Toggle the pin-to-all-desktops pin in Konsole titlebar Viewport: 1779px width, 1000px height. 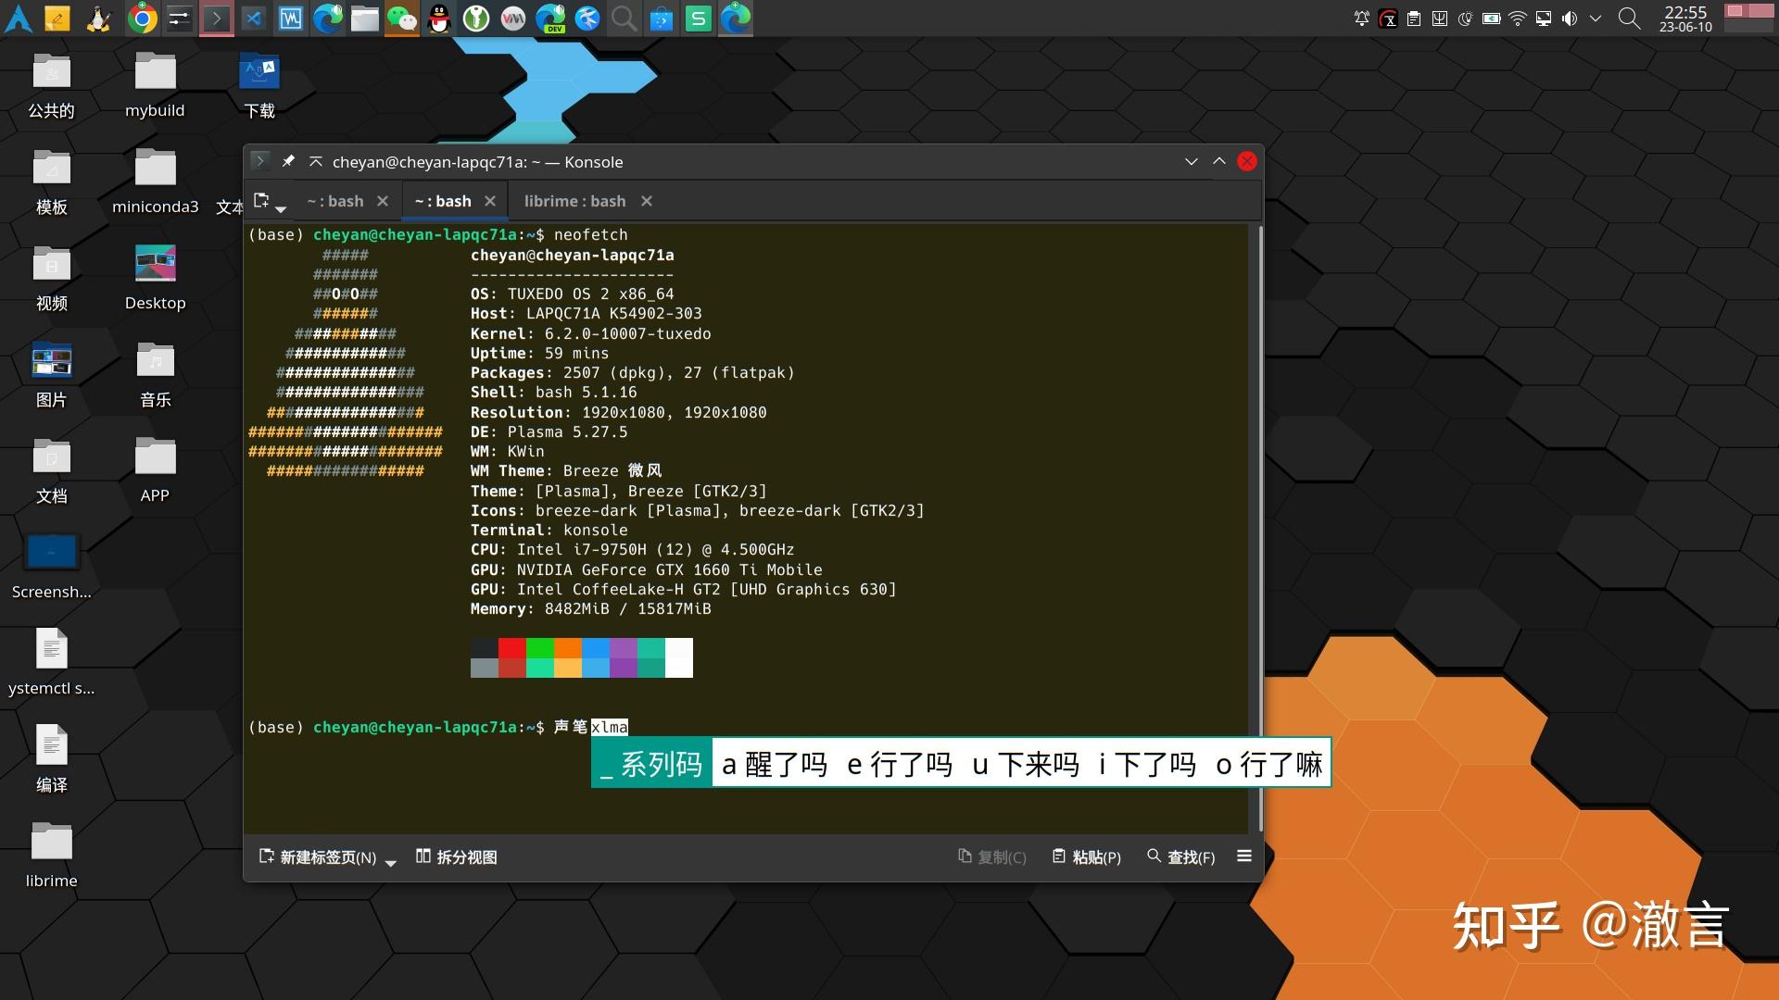click(x=288, y=161)
